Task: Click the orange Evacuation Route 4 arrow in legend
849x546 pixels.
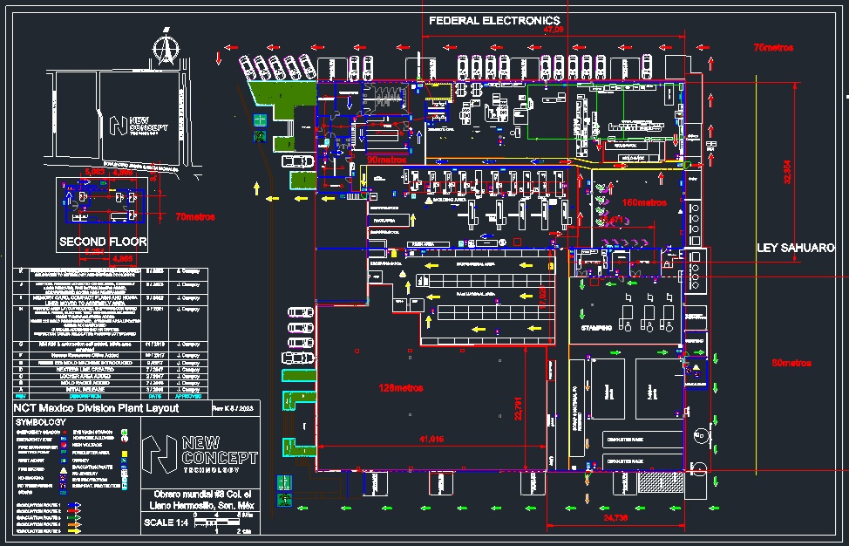Action: click(x=75, y=524)
